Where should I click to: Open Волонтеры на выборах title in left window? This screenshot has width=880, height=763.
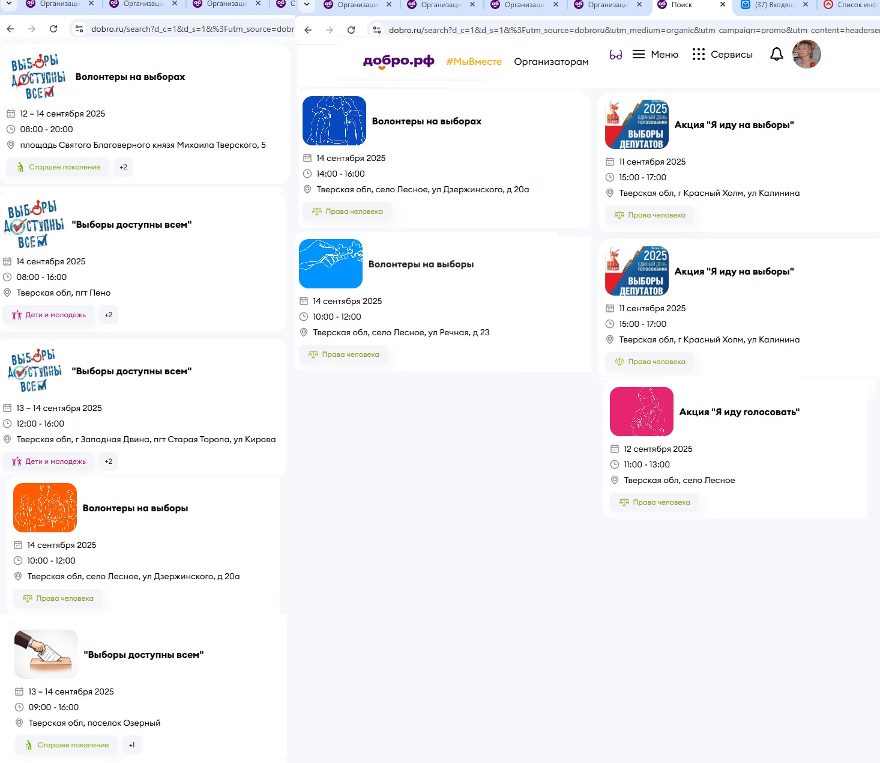[x=130, y=77]
